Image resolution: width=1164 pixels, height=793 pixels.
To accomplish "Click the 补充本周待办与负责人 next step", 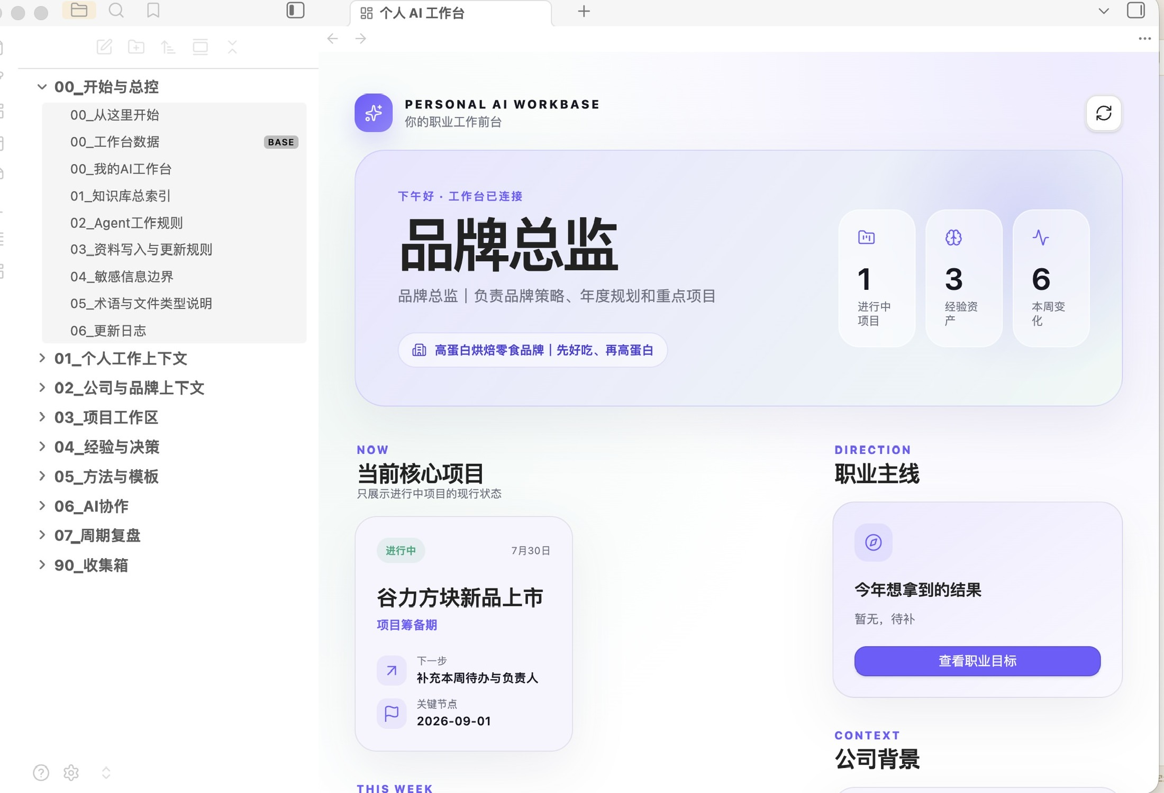I will [x=477, y=678].
